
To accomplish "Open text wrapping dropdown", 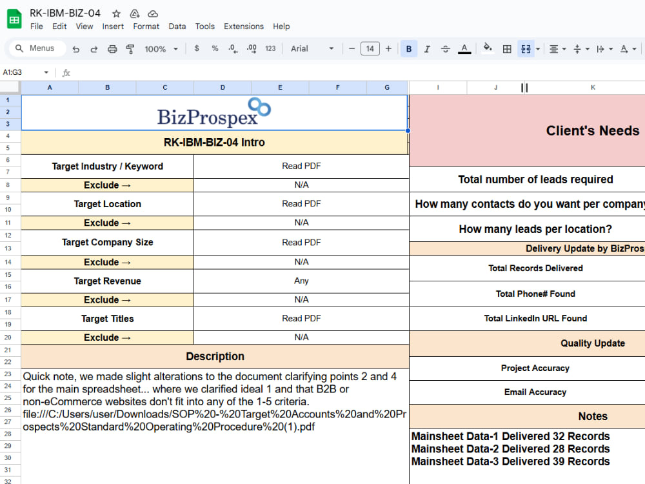I will coord(605,49).
